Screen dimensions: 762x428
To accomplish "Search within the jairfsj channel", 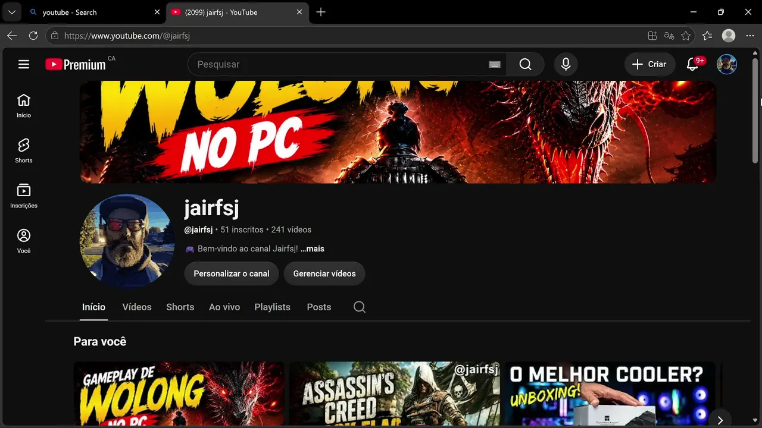I will [360, 307].
